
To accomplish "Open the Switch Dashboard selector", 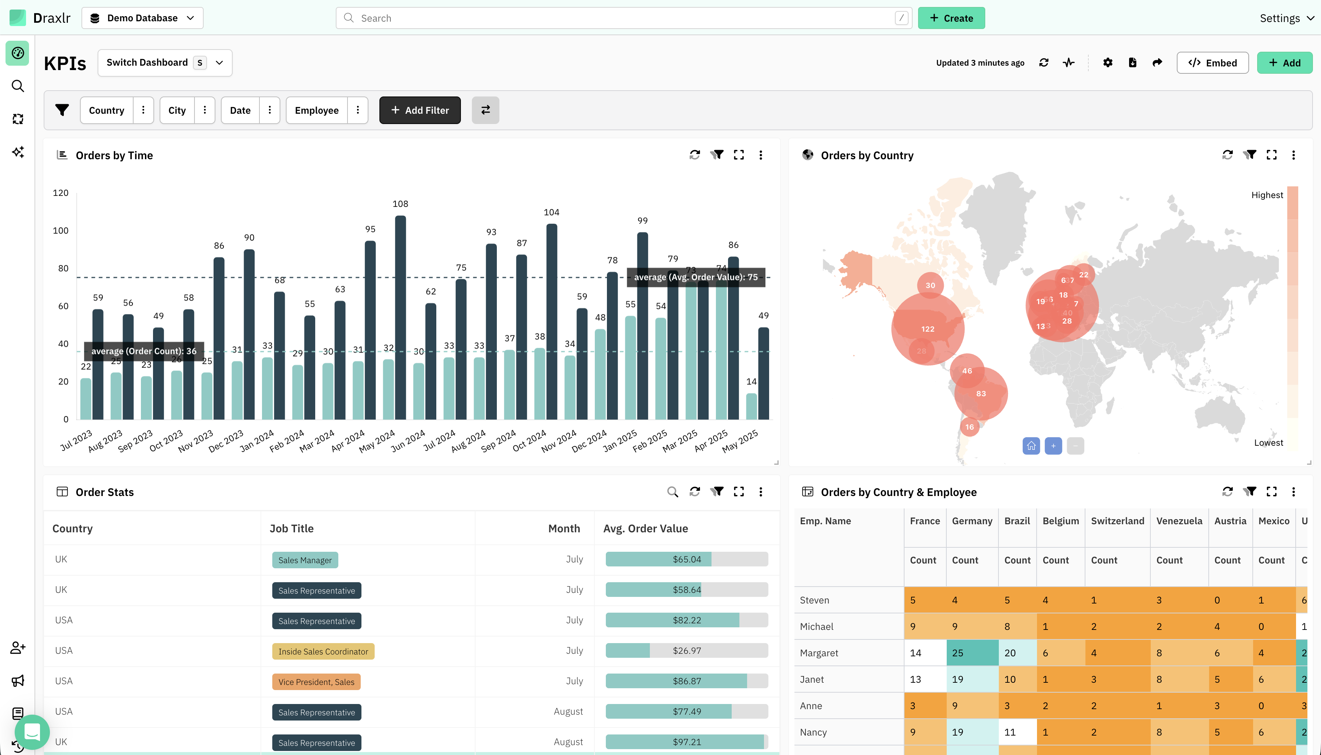I will (x=164, y=62).
